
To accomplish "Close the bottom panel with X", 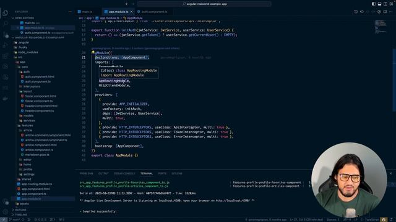I will pos(390,173).
